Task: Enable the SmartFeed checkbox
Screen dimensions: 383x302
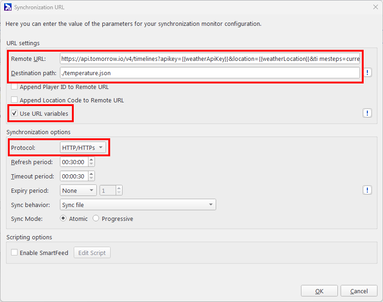Action: tap(15, 253)
